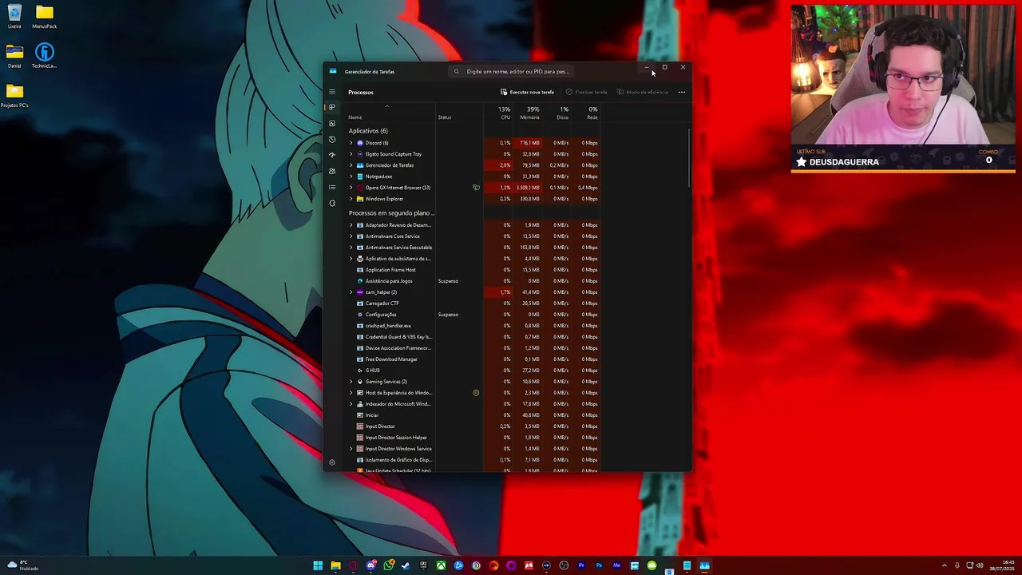
Task: Click the three-dot more options button
Action: coord(681,92)
